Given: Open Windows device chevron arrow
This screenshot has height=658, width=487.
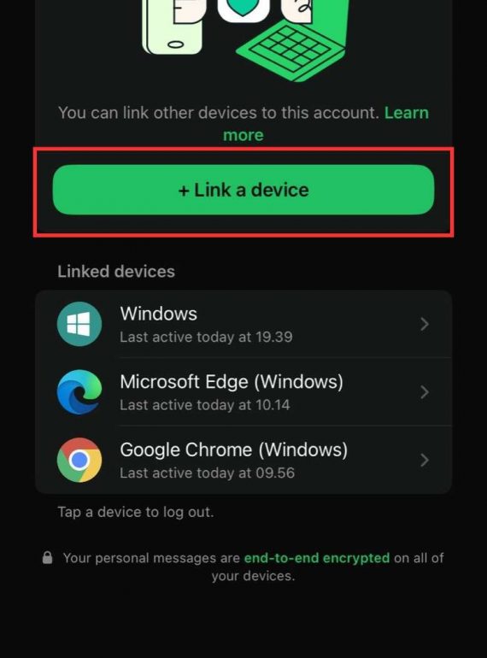Looking at the screenshot, I should tap(425, 324).
